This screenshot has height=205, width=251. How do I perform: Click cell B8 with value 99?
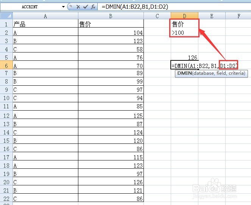(111, 82)
